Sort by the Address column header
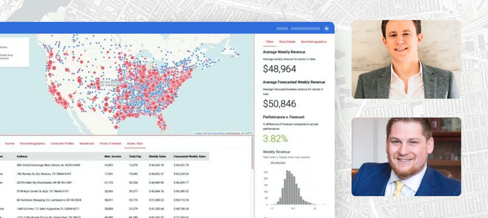The image size is (488, 218). click(22, 156)
